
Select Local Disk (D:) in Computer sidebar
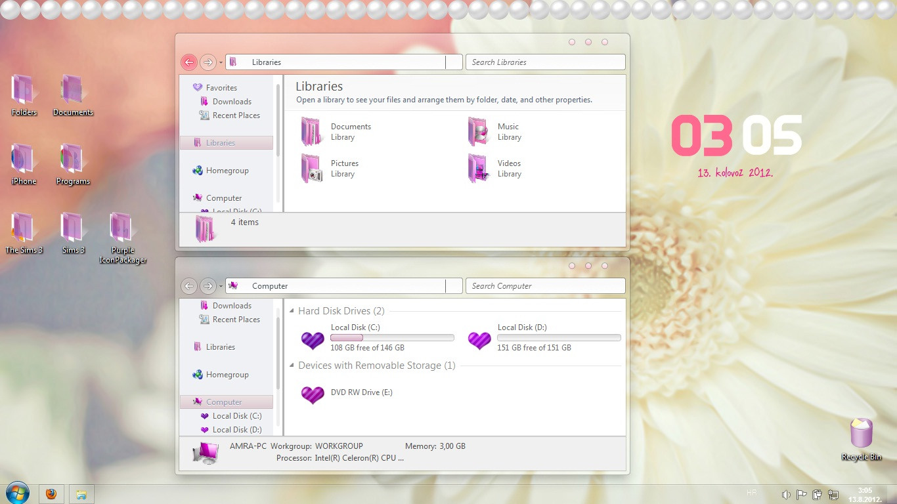point(231,430)
